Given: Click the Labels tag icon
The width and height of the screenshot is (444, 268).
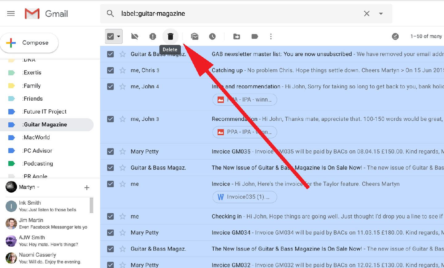Looking at the screenshot, I should [255, 36].
